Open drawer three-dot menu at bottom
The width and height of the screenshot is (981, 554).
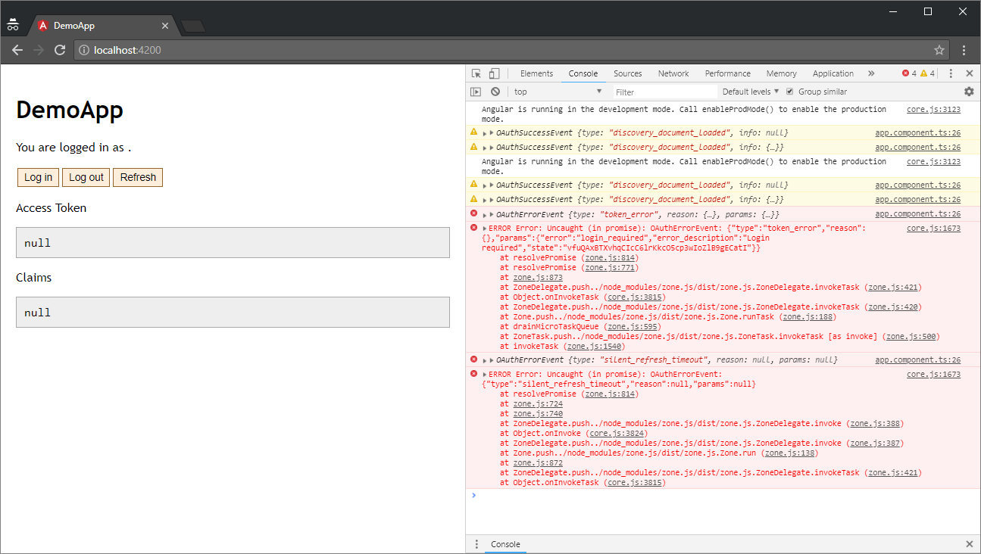click(476, 544)
